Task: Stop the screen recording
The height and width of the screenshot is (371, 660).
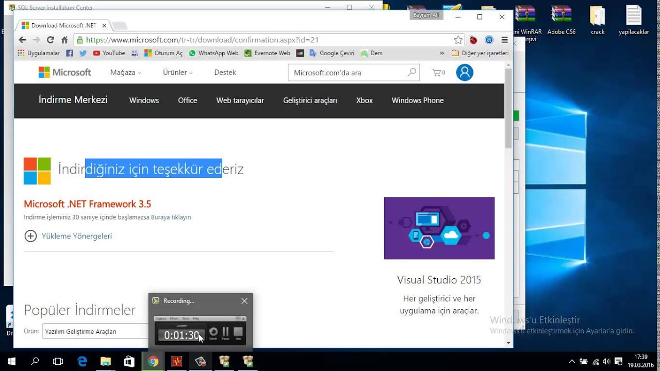Action: tap(238, 333)
